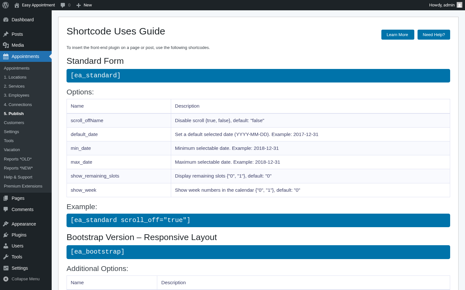Click the Need Help? button
Image resolution: width=465 pixels, height=290 pixels.
tap(434, 35)
